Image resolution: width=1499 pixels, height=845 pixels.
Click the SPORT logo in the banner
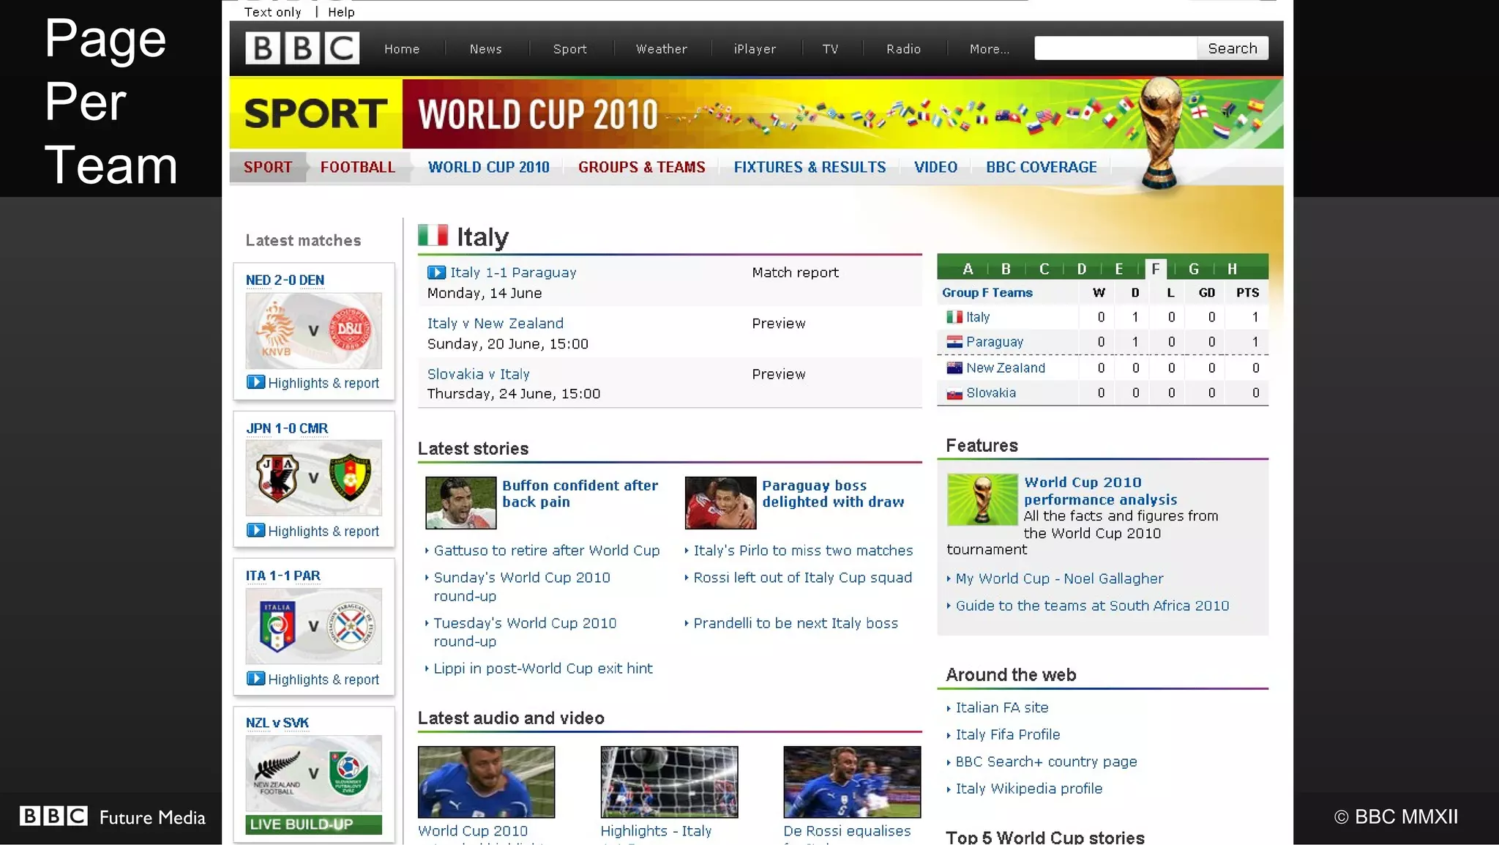coord(315,113)
